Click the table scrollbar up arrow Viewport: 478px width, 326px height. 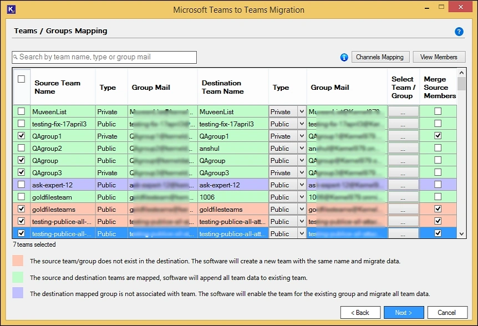pos(461,73)
